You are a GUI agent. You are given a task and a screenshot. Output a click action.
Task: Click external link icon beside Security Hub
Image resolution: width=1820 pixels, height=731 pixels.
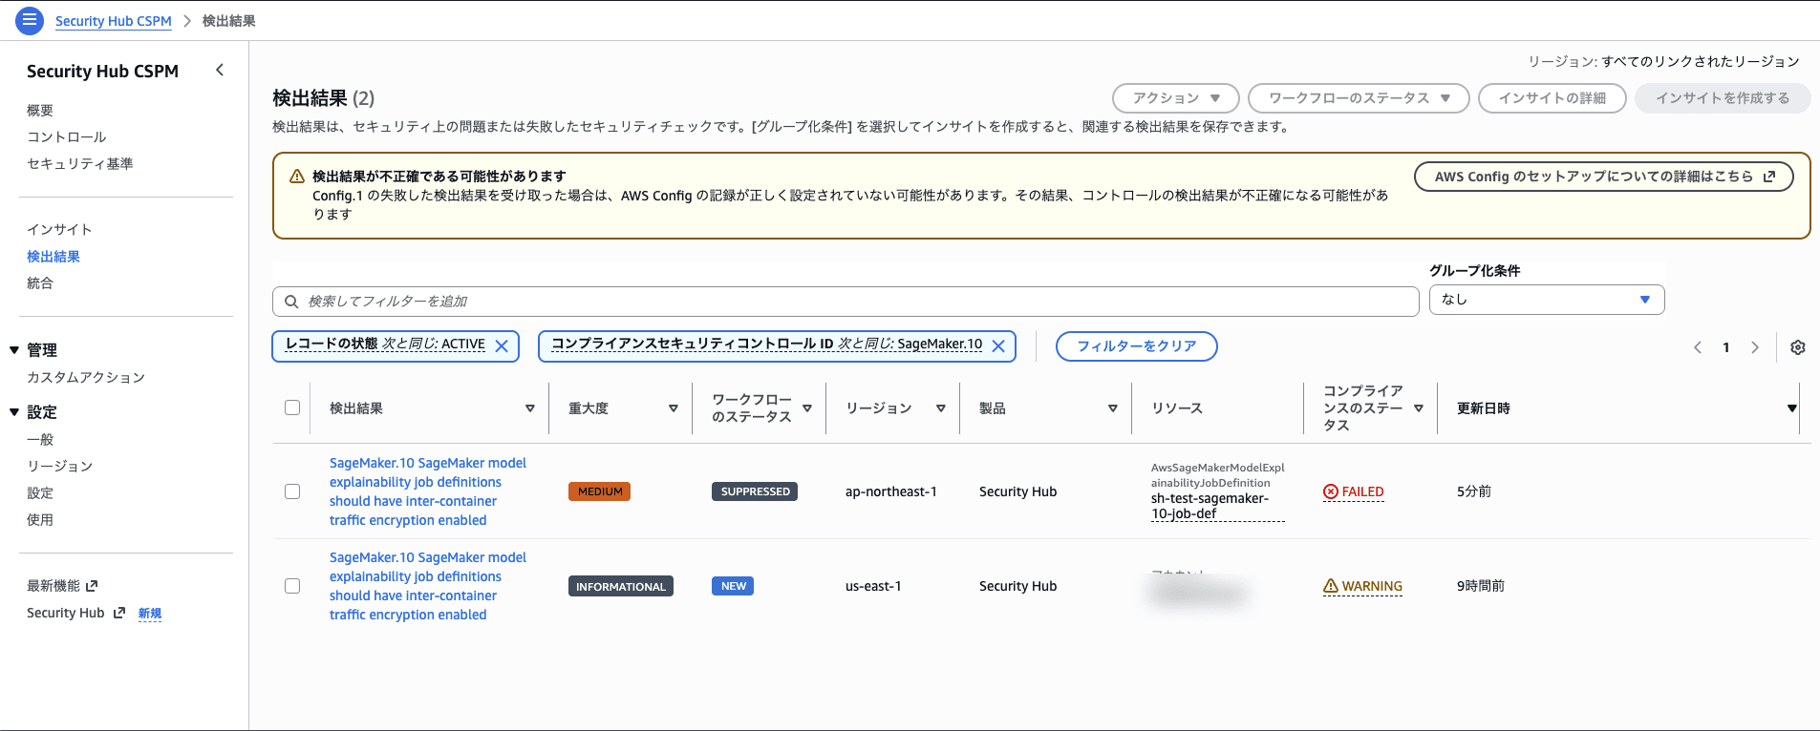(119, 613)
